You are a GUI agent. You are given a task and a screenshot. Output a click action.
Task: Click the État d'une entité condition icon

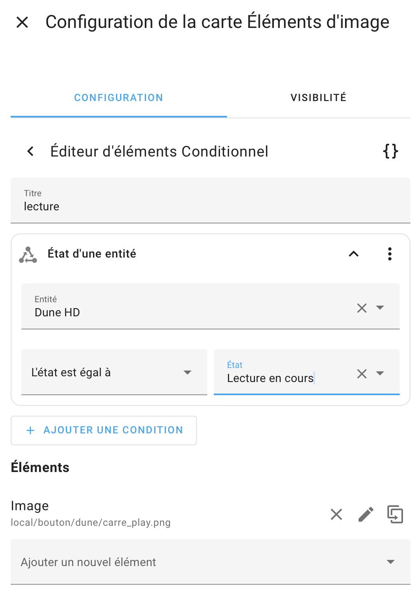pos(28,254)
